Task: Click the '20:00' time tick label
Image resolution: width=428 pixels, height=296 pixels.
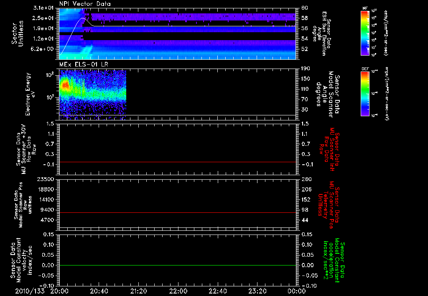Action: pyautogui.click(x=59, y=291)
